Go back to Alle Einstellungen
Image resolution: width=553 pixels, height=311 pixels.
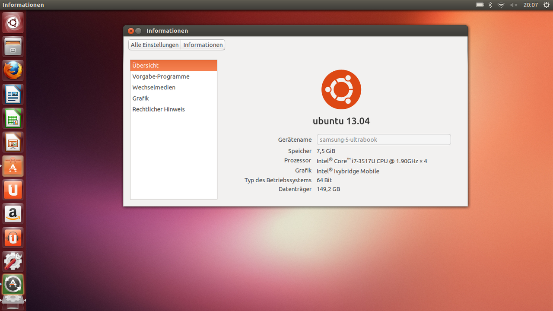pos(155,45)
